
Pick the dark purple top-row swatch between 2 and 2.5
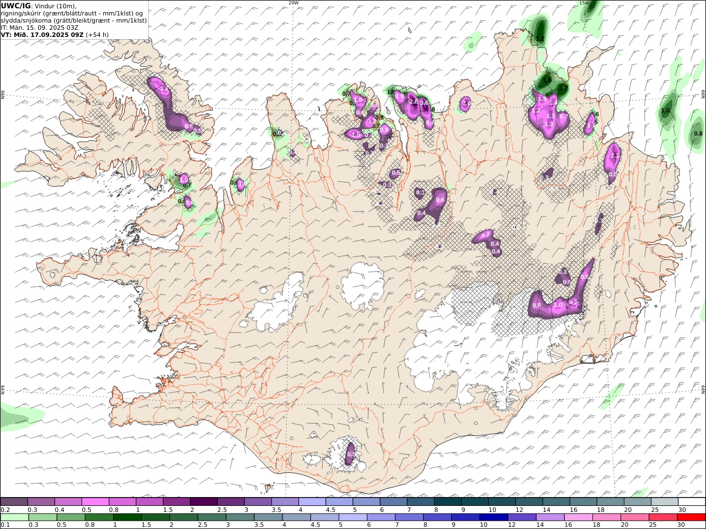coord(204,501)
